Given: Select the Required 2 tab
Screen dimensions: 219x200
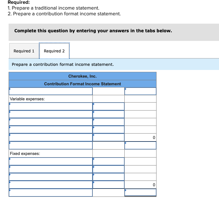Looking at the screenshot, I should pyautogui.click(x=54, y=51).
